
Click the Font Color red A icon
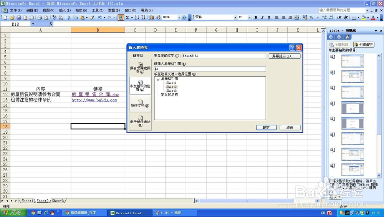[x=373, y=17]
